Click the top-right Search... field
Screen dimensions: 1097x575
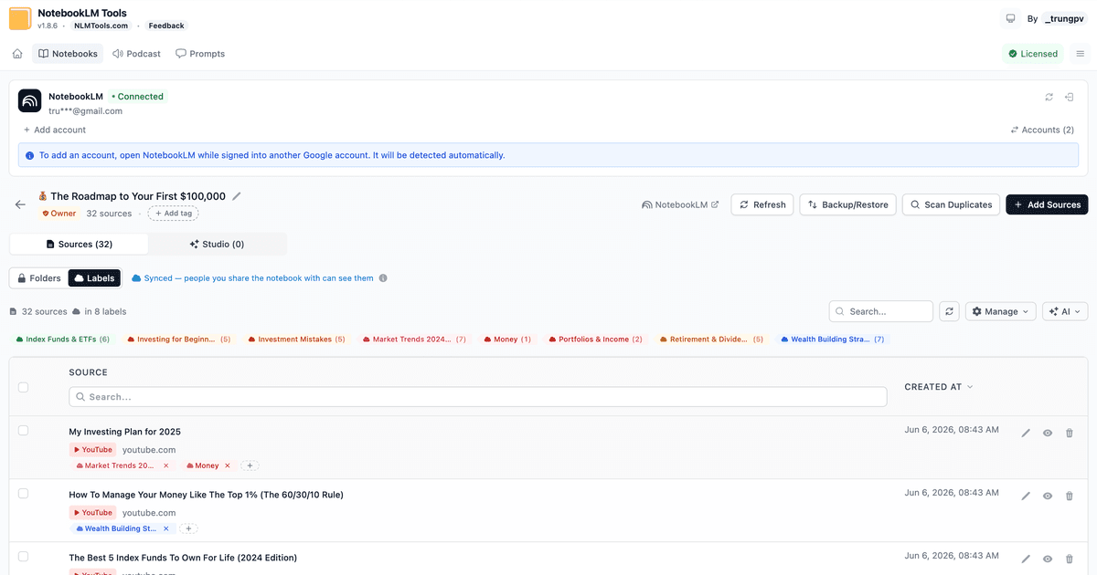point(881,311)
